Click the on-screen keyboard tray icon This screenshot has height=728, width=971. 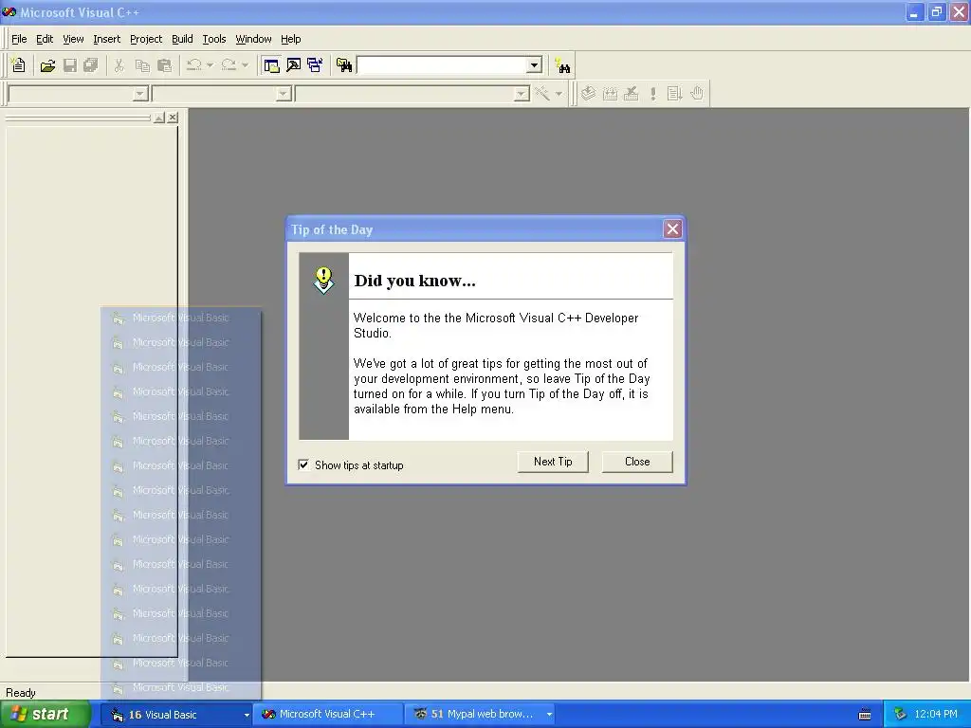(865, 715)
